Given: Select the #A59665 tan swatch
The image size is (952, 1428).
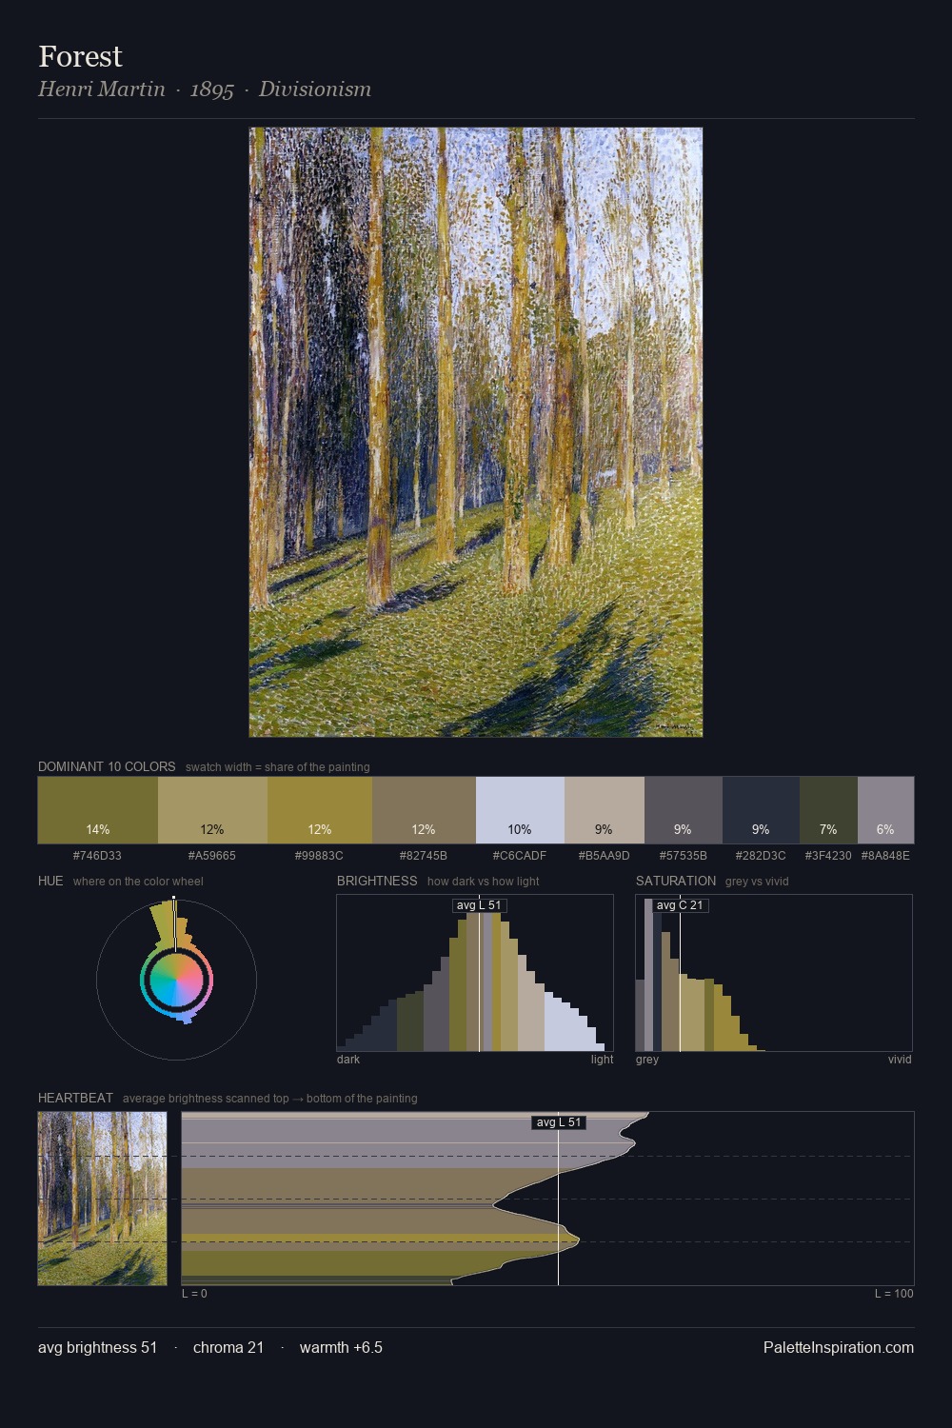Looking at the screenshot, I should 212,810.
